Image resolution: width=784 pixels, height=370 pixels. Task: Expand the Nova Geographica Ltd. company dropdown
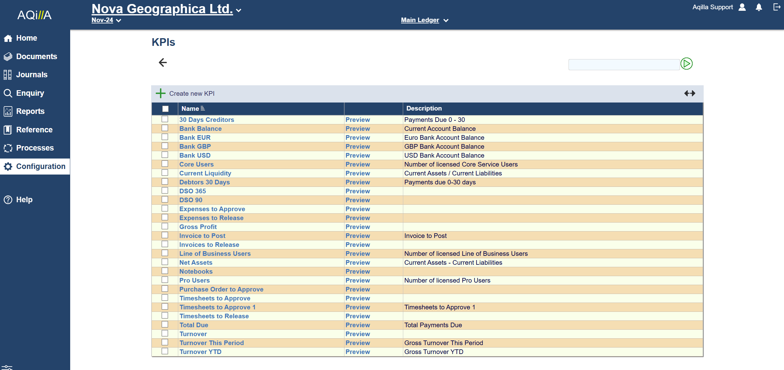pyautogui.click(x=239, y=10)
